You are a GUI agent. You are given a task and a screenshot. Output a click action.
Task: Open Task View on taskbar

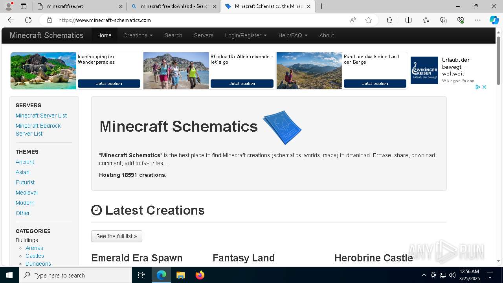click(x=141, y=275)
